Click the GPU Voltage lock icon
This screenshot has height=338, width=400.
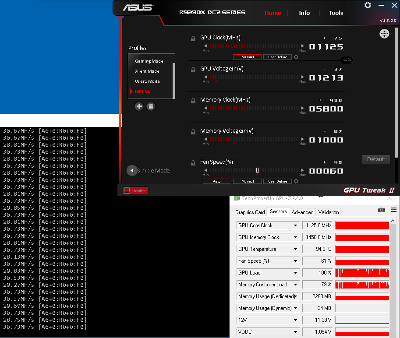[193, 70]
